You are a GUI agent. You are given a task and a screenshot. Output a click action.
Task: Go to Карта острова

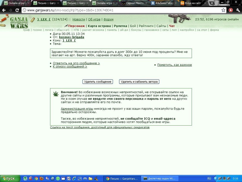(99, 26)
